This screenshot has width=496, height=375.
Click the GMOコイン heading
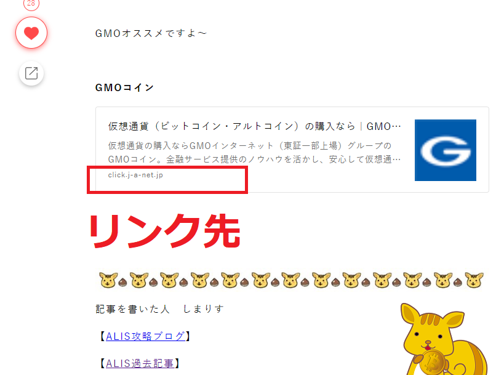pyautogui.click(x=125, y=87)
